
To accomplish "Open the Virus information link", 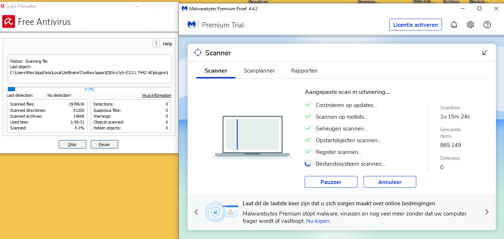I will click(x=156, y=95).
